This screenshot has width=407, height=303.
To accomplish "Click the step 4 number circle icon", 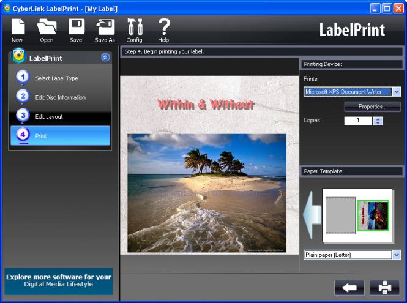I will tap(23, 135).
